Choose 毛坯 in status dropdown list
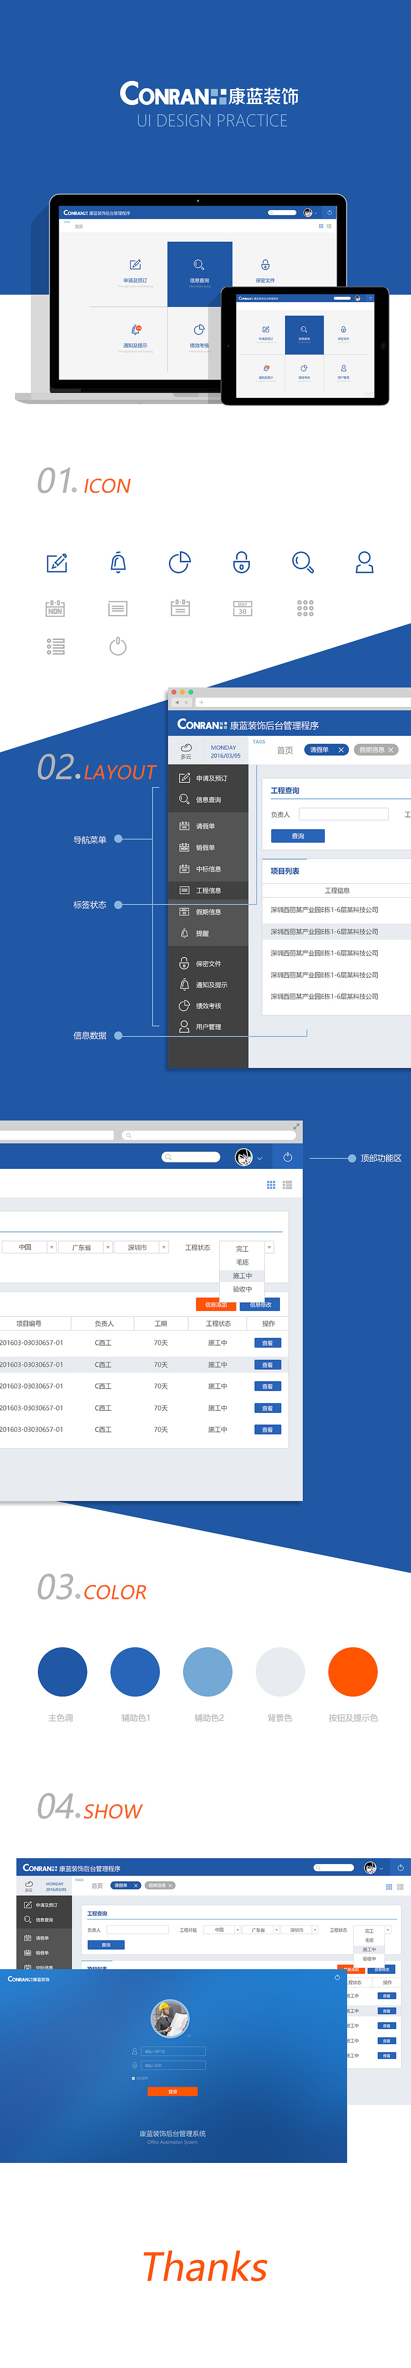 (243, 1262)
